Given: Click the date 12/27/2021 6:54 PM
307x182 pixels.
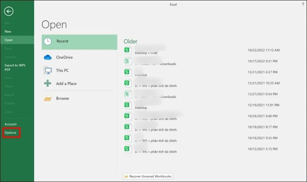Looking at the screenshot, I should click(x=262, y=94).
